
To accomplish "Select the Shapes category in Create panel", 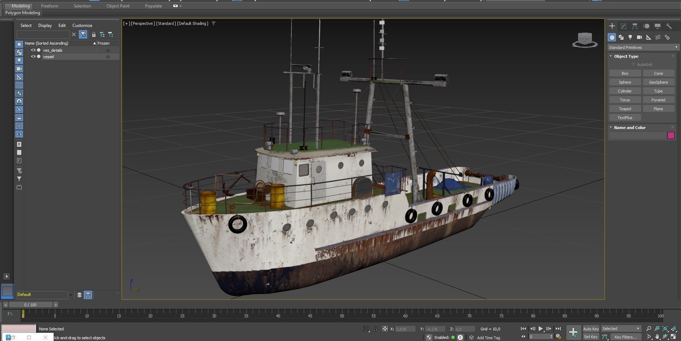I will 621,37.
